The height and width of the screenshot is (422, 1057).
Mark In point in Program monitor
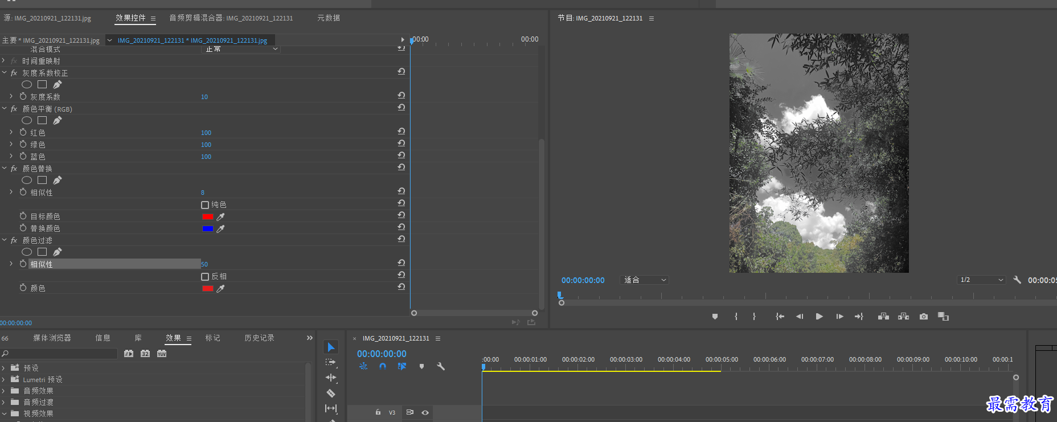[x=736, y=317]
